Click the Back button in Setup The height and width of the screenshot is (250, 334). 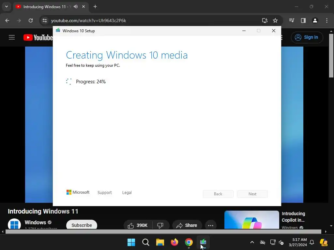pyautogui.click(x=218, y=194)
